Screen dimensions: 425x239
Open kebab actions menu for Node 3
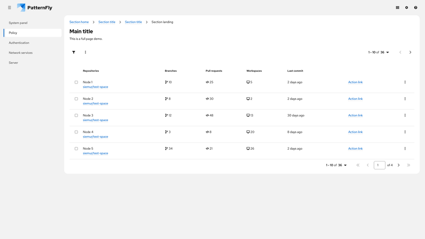point(405,115)
